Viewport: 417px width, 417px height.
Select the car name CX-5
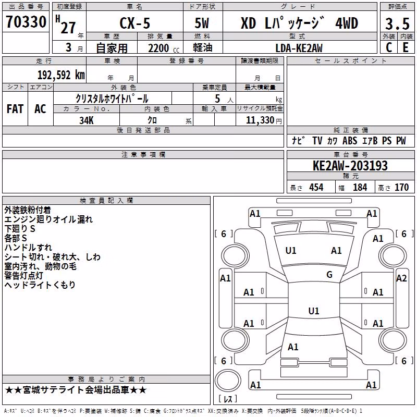pyautogui.click(x=135, y=23)
